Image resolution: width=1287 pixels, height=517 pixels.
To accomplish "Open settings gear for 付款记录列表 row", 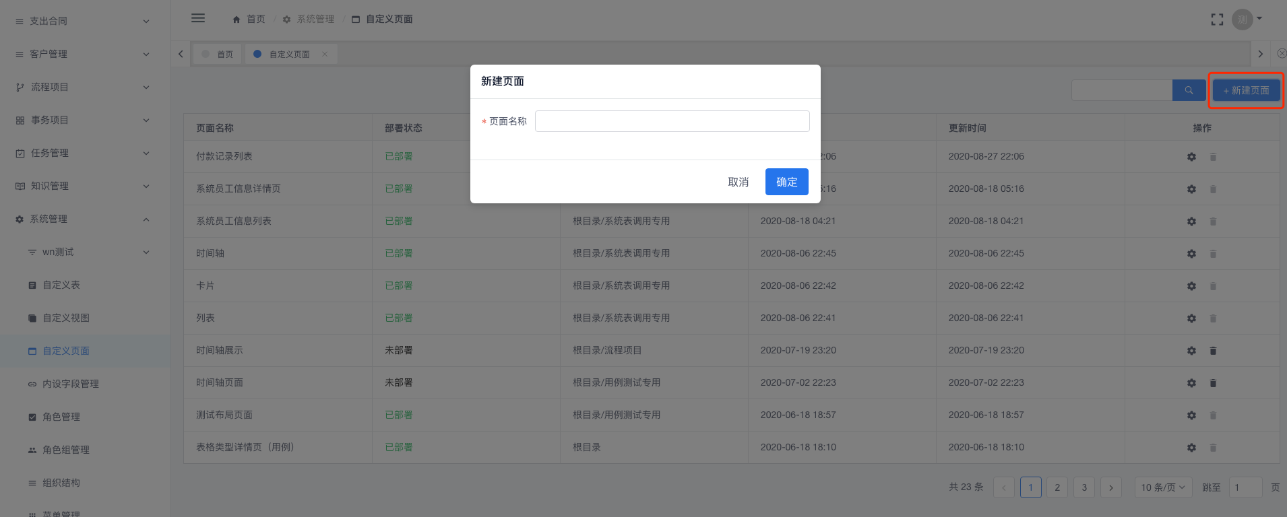I will pyautogui.click(x=1191, y=157).
